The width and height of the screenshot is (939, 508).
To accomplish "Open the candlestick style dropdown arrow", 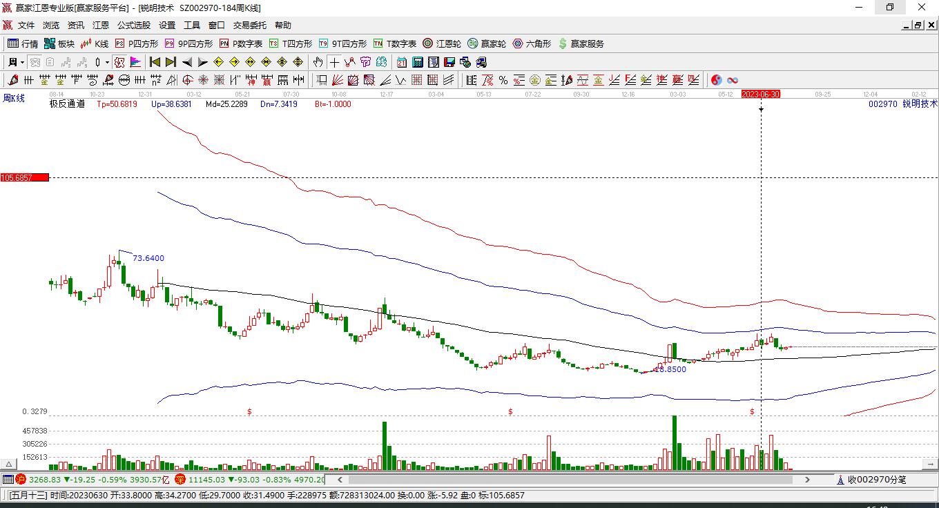I will tap(107, 62).
